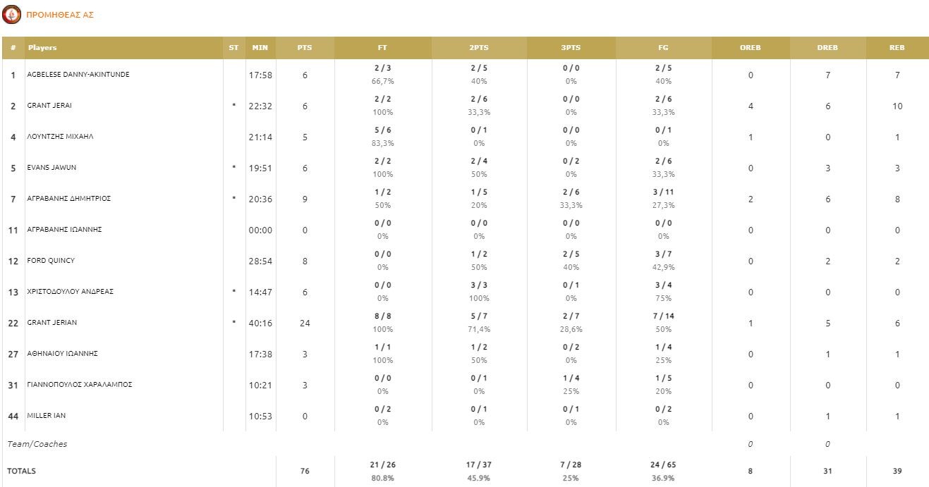Open player AGBELESE DANNY-AKINTUNDE

point(78,75)
